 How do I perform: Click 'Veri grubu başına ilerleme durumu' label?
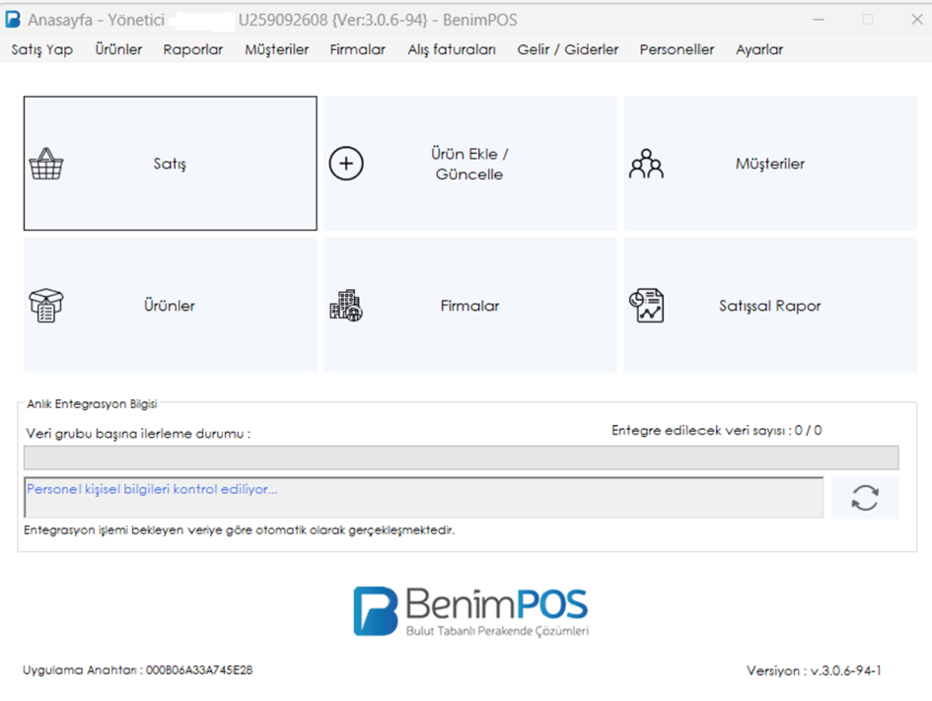click(x=138, y=434)
